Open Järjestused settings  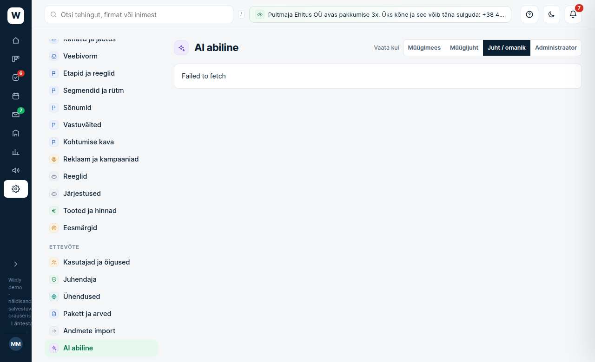coord(101,194)
